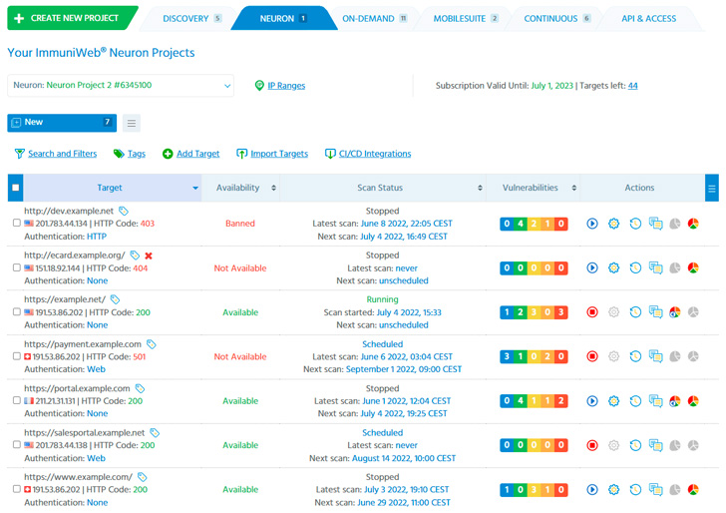The height and width of the screenshot is (513, 726).
Task: Toggle select-all checkbox in table header
Action: point(15,188)
